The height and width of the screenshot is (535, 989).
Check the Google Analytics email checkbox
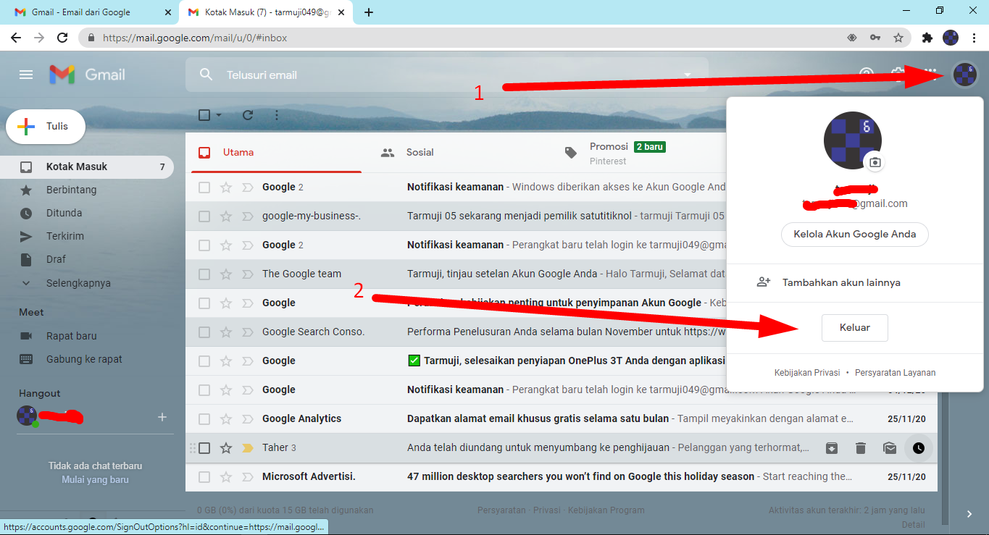[204, 419]
